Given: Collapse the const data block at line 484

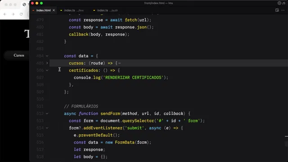Looking at the screenshot, I should point(47,56).
